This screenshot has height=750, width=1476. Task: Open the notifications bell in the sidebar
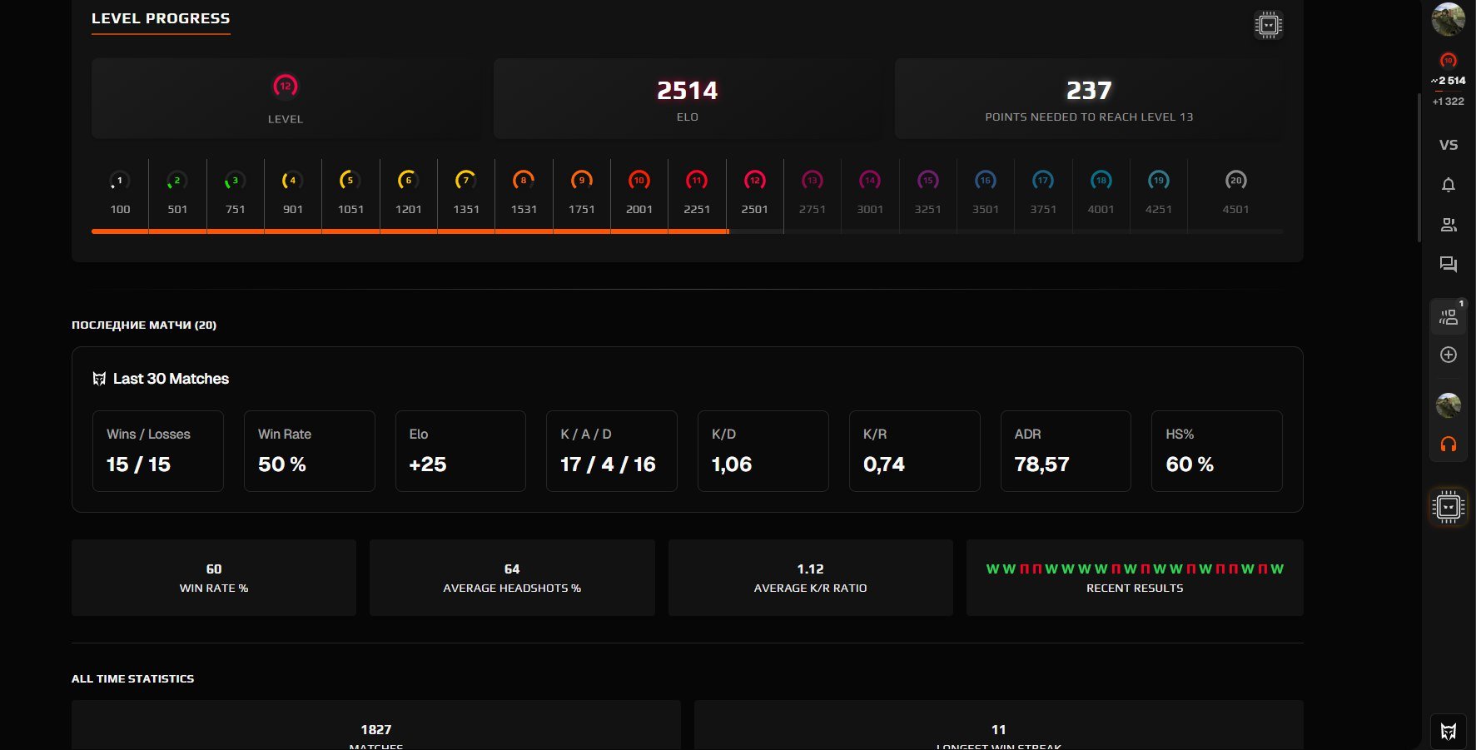click(1449, 185)
